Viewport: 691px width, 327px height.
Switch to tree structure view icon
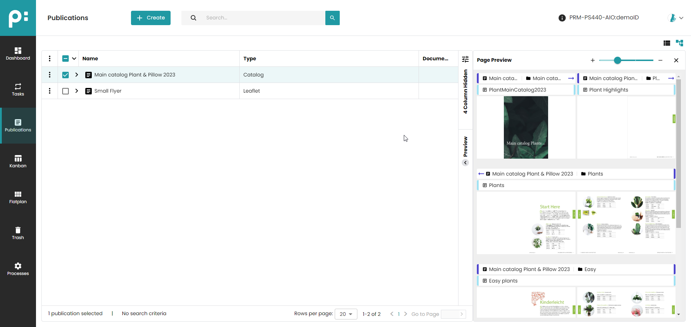pyautogui.click(x=679, y=43)
